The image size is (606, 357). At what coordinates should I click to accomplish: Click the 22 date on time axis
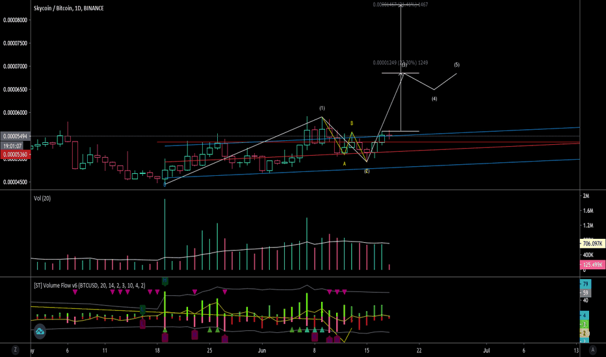click(x=419, y=351)
